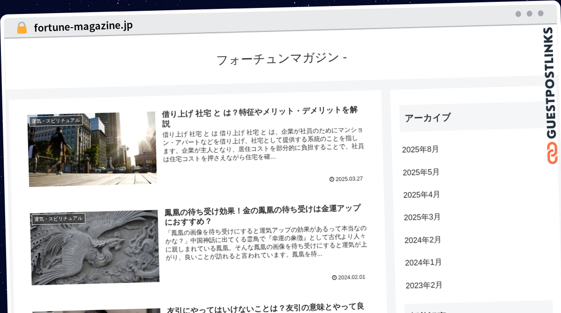Image resolution: width=561 pixels, height=313 pixels.
Task: Open the phoenix stone carving thumbnail
Action: click(x=95, y=247)
